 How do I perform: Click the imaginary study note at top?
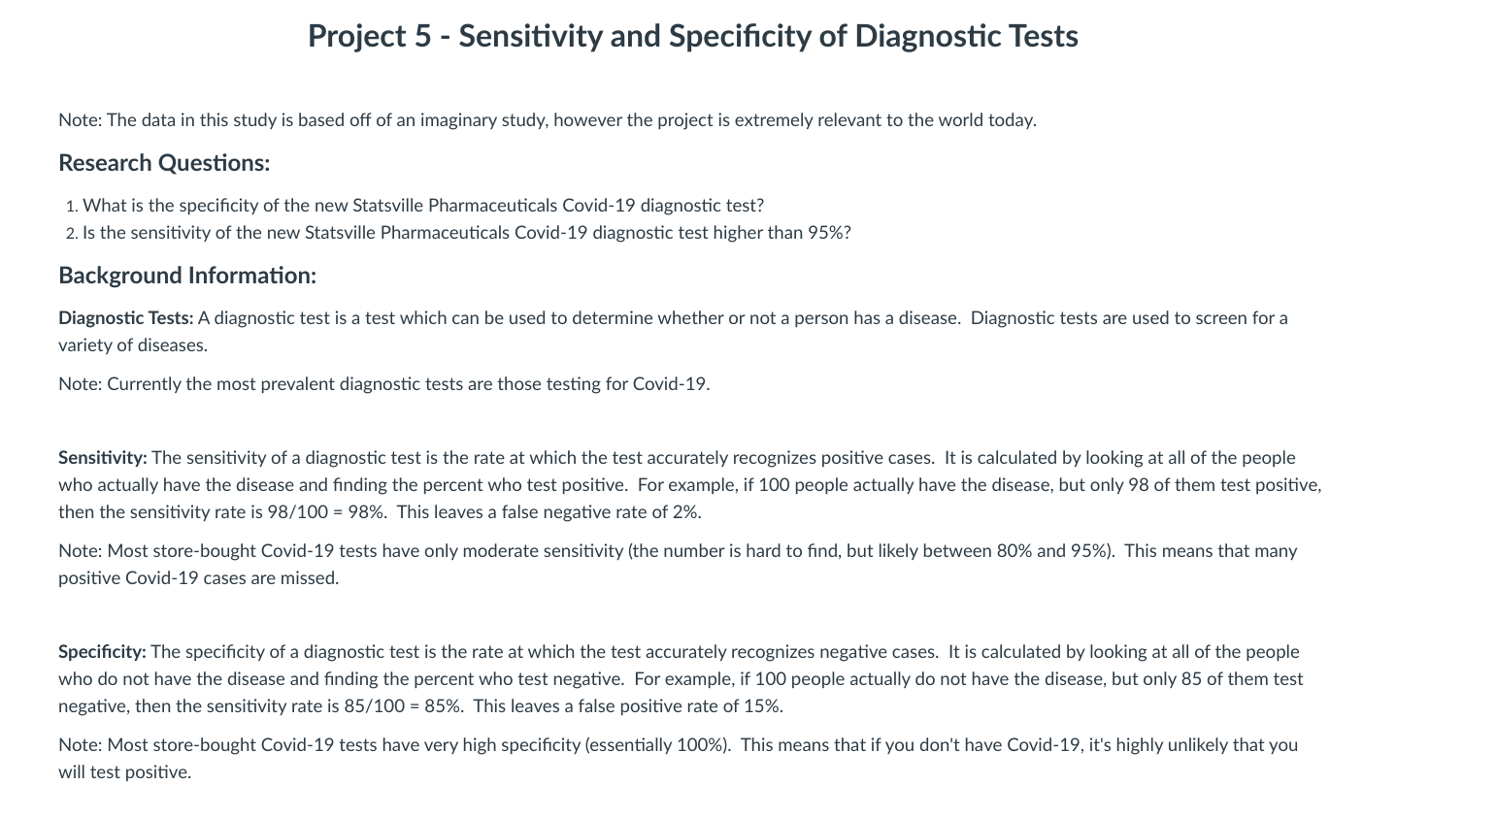coord(548,120)
